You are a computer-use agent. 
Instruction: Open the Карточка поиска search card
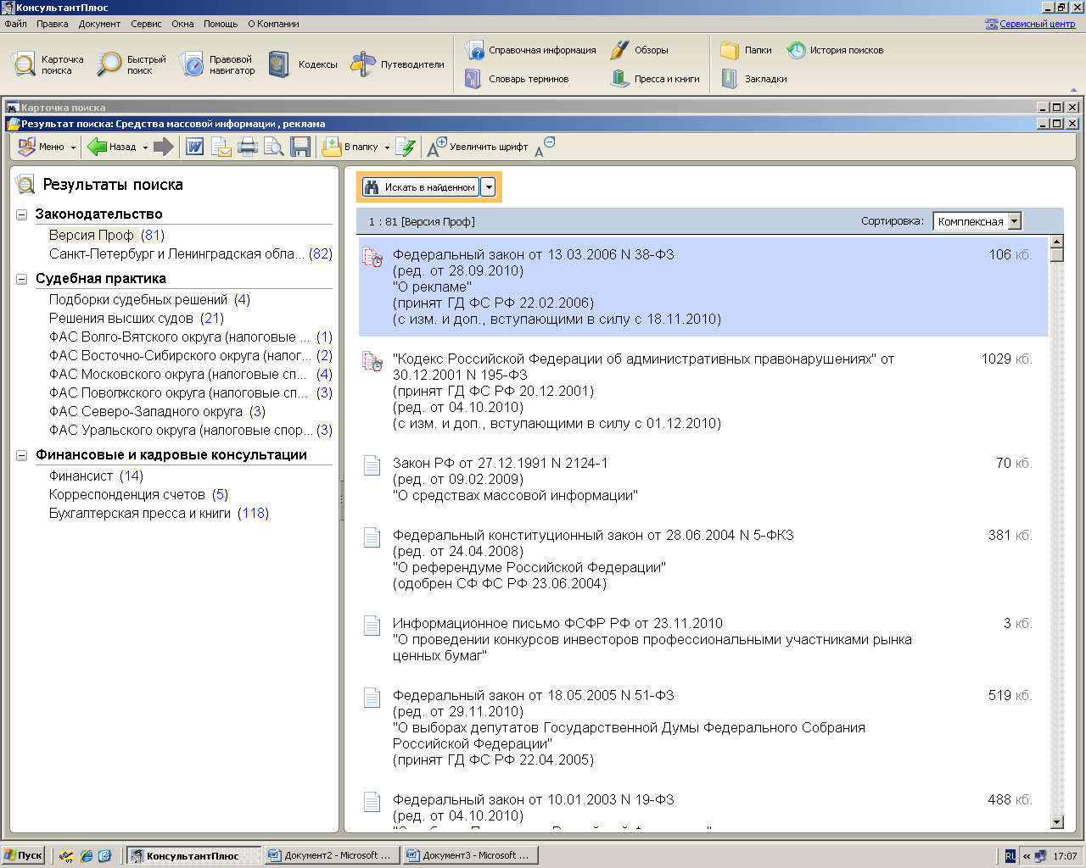click(48, 64)
